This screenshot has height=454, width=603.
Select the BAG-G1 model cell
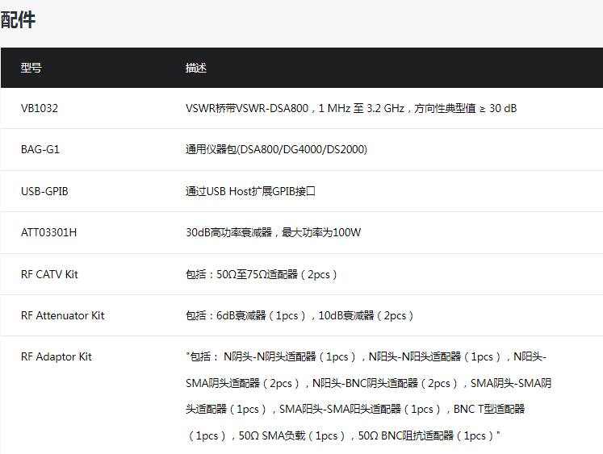coord(40,149)
